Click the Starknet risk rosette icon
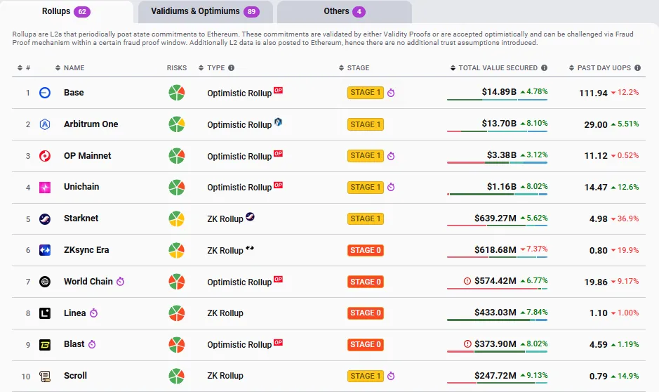The image size is (659, 392). 177,218
